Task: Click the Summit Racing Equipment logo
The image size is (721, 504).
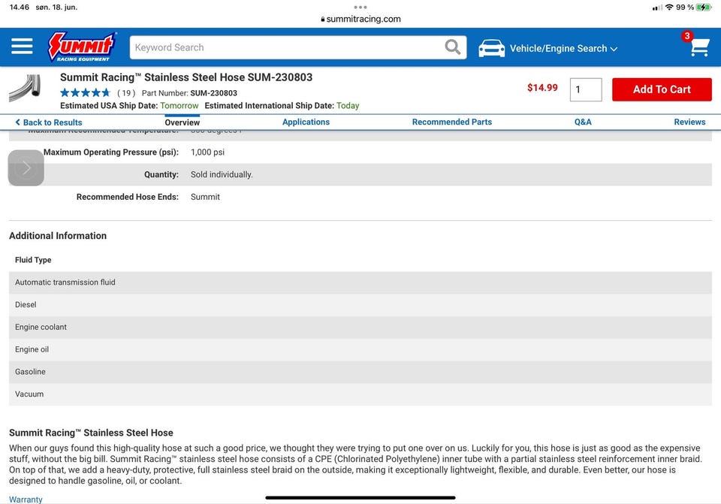Action: click(x=83, y=47)
